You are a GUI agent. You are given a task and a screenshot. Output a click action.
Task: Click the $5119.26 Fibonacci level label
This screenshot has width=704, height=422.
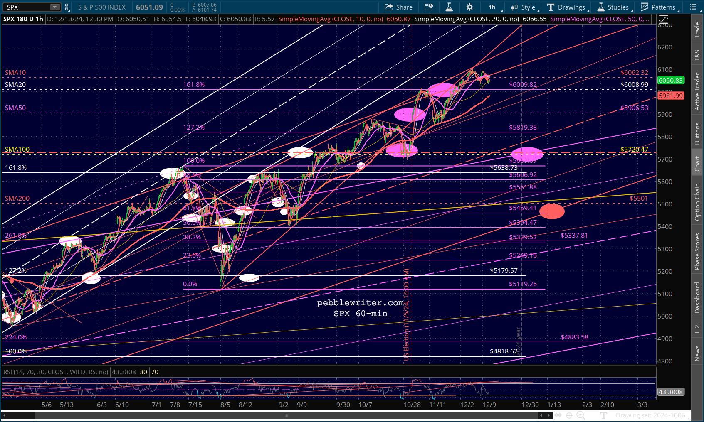(523, 284)
